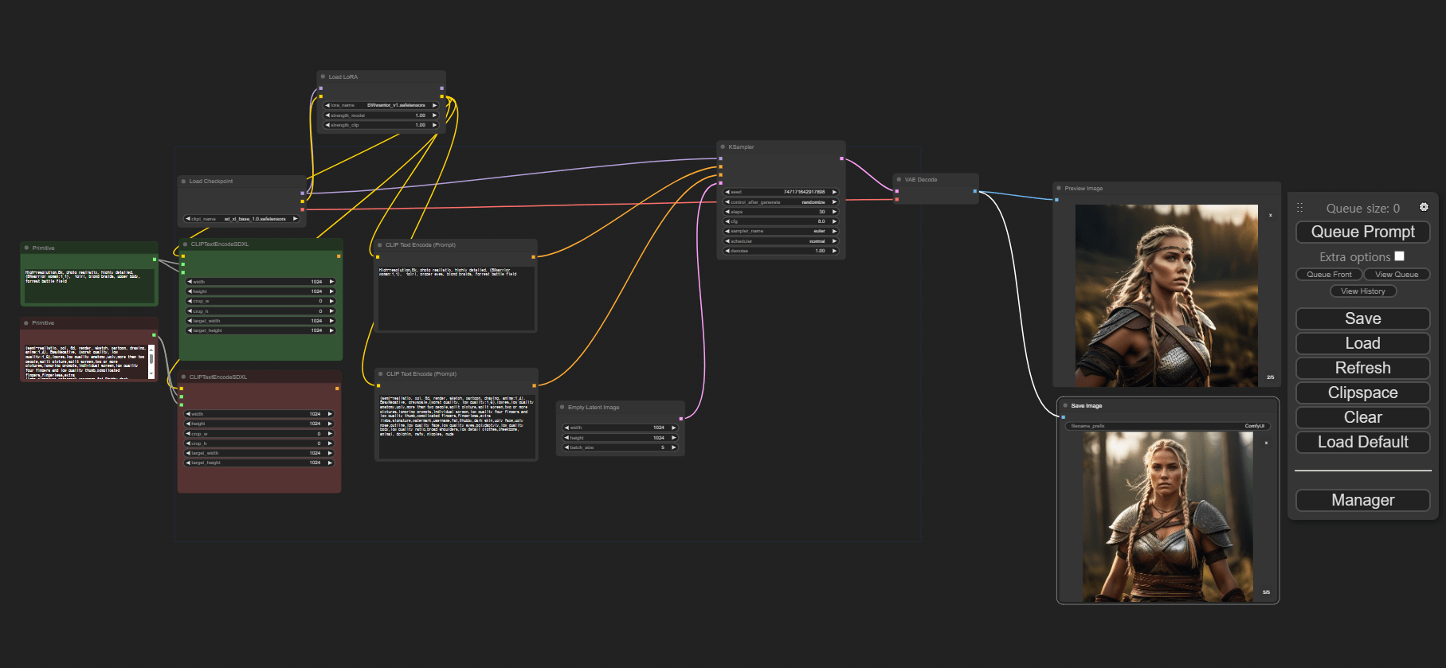1446x668 pixels.
Task: Click the cfg value slider in KSampler
Action: 781,221
